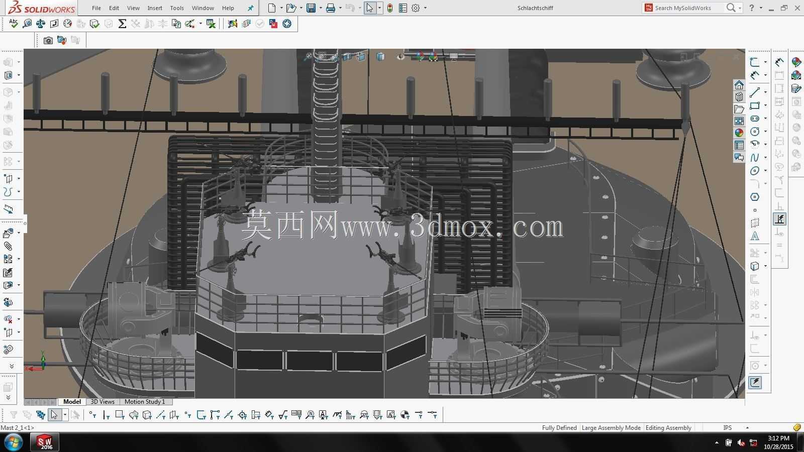
Task: Select the Filter Faces icon
Action: click(x=120, y=415)
